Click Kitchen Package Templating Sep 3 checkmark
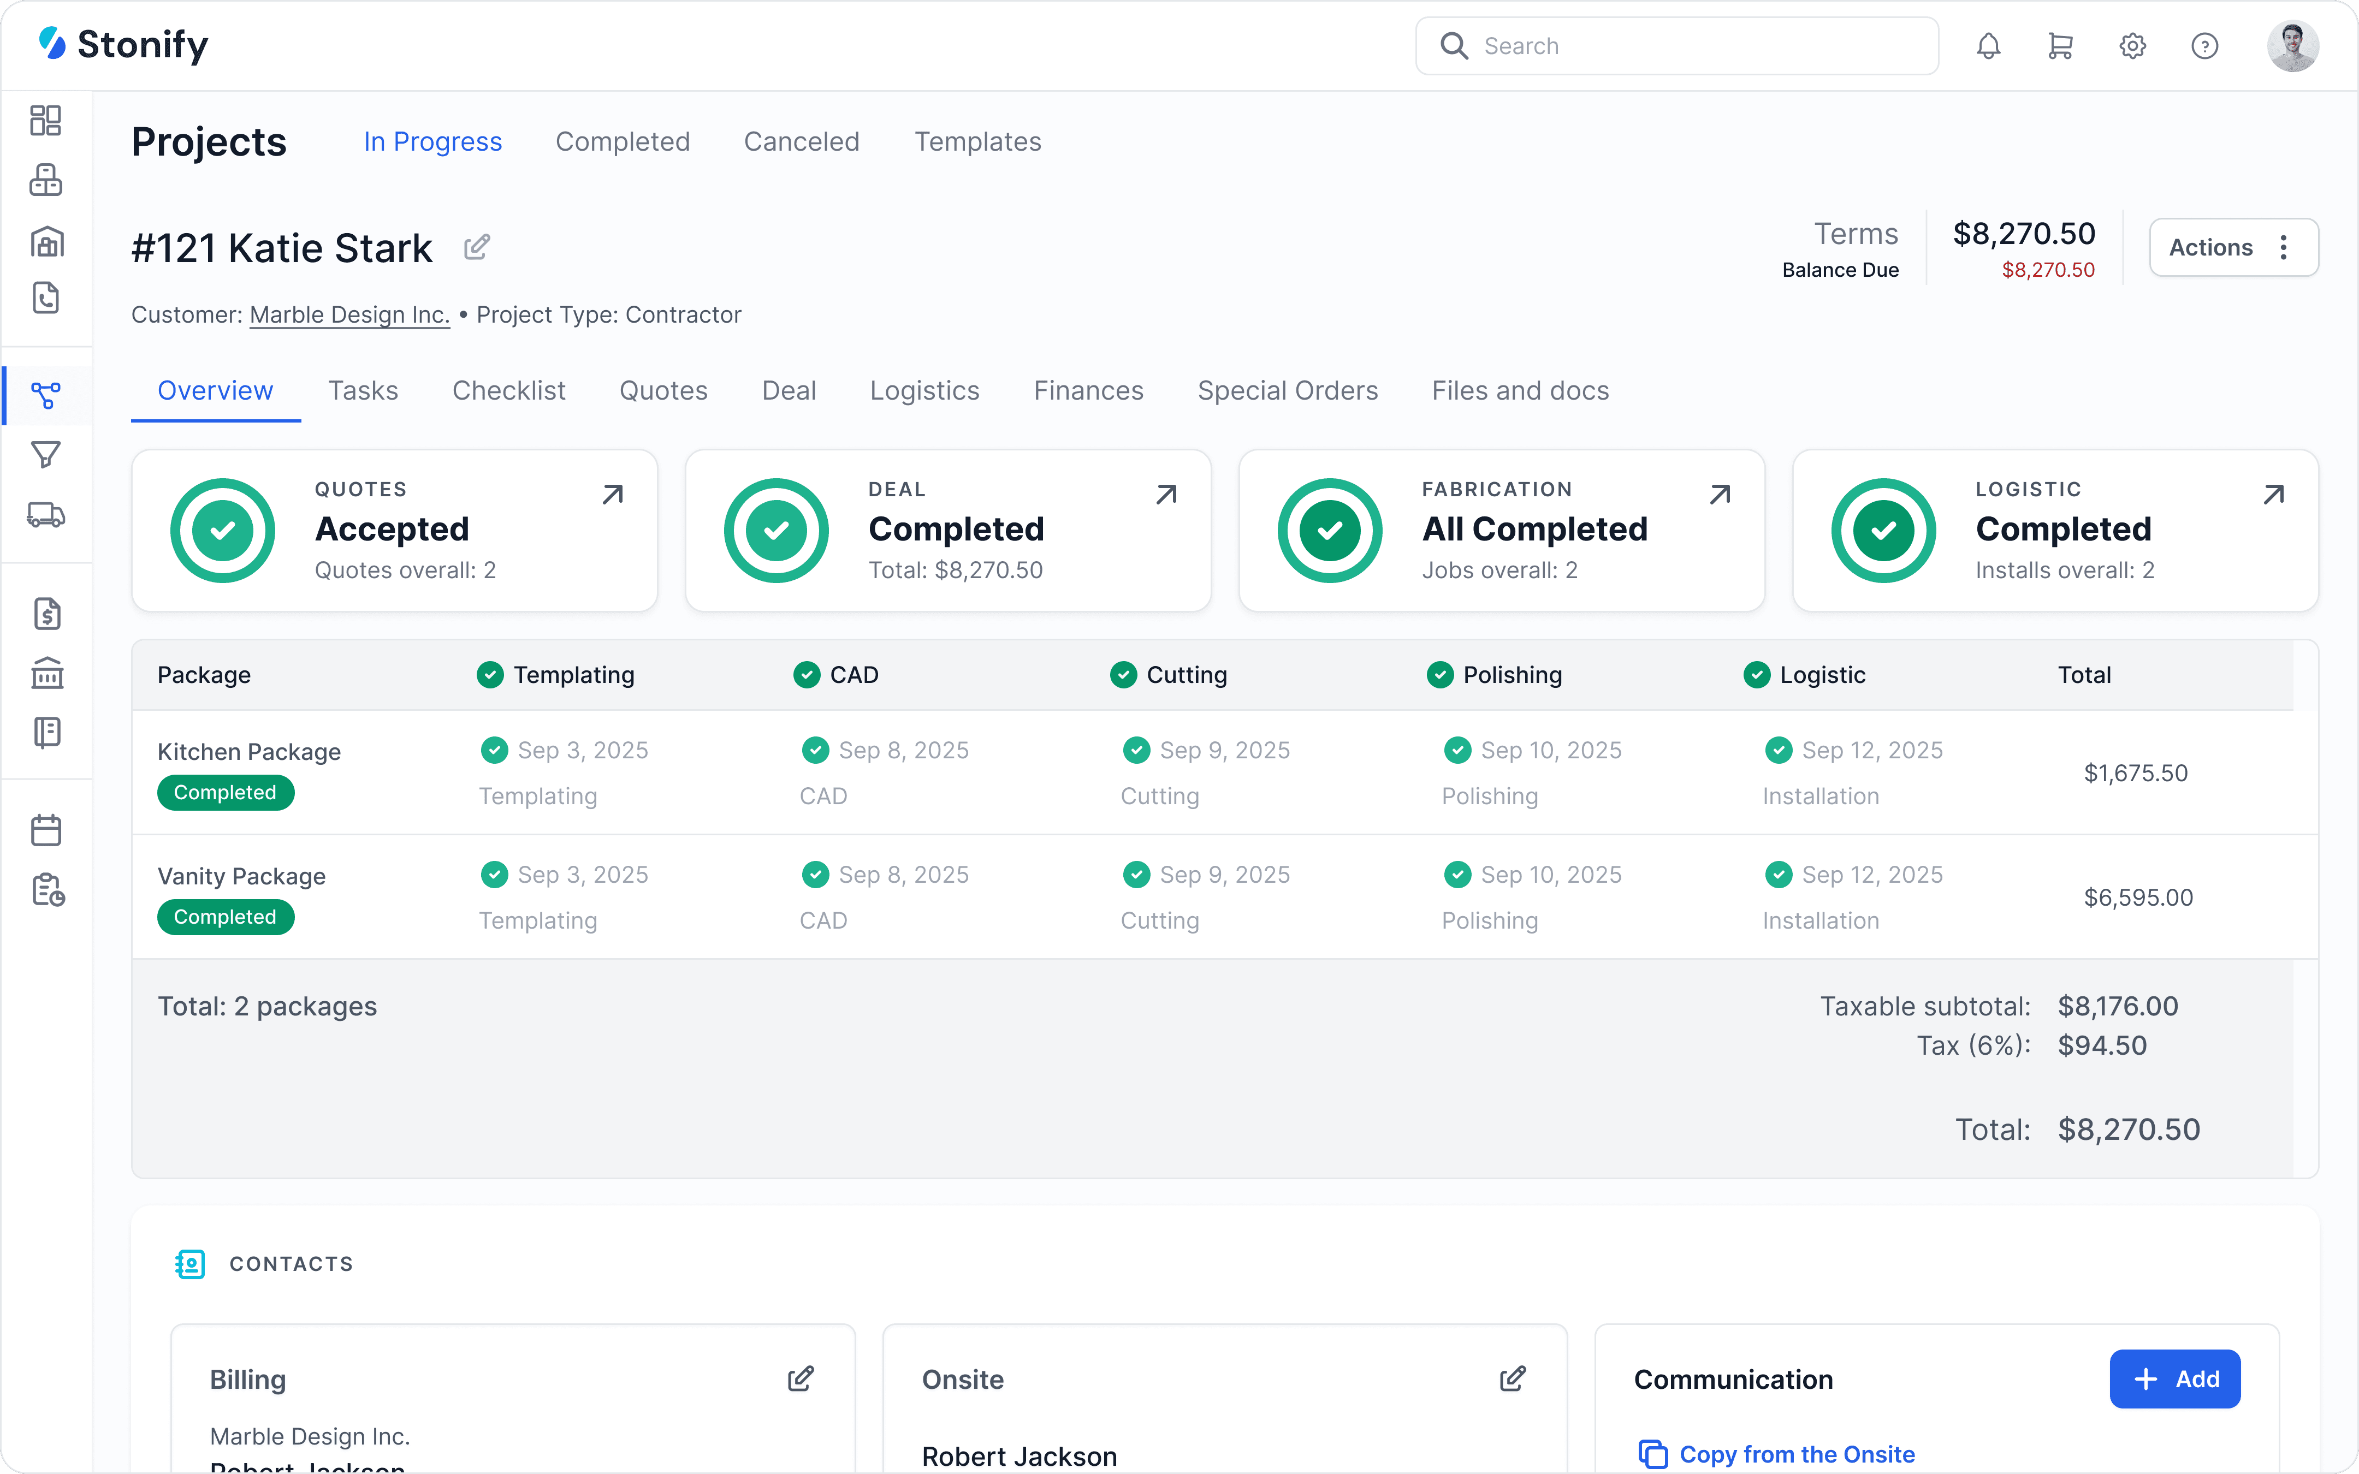Screen dimensions: 2359x1474 [494, 750]
